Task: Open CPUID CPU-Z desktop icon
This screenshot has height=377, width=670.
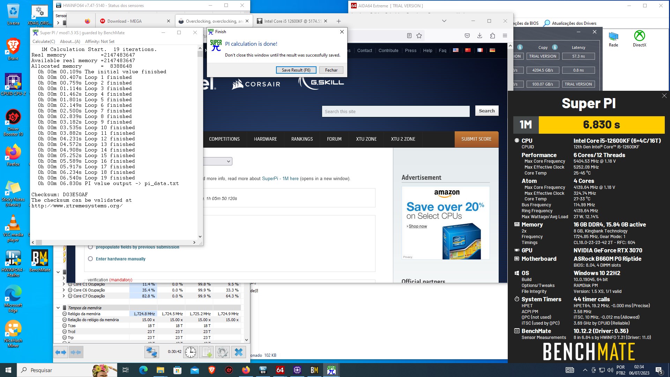Action: [x=13, y=84]
